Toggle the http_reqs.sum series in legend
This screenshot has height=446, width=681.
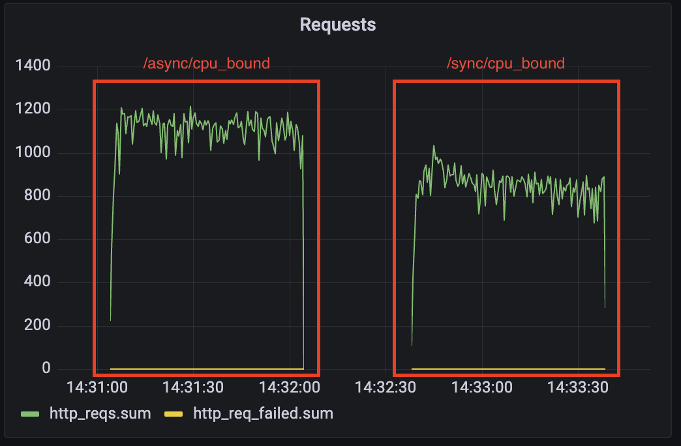(100, 413)
